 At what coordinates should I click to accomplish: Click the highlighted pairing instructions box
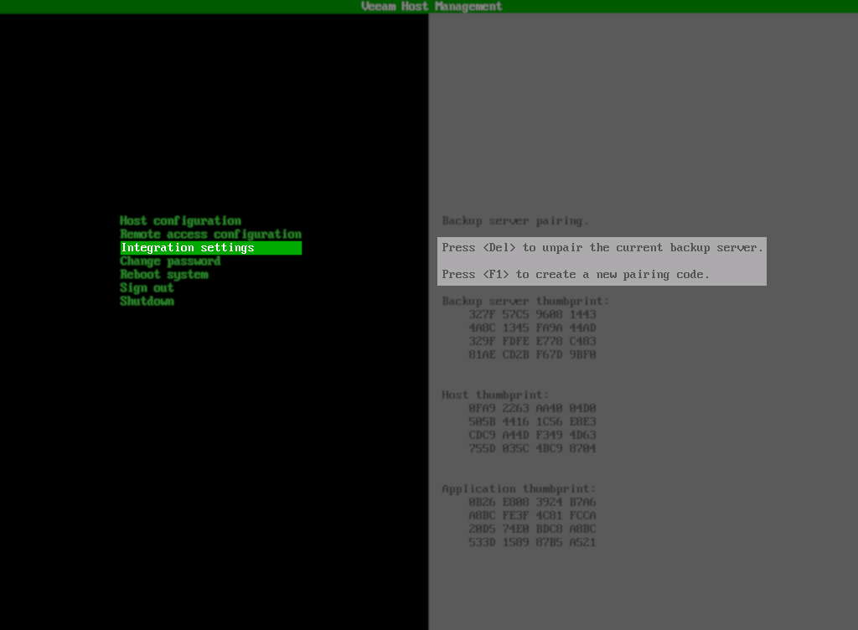(602, 261)
